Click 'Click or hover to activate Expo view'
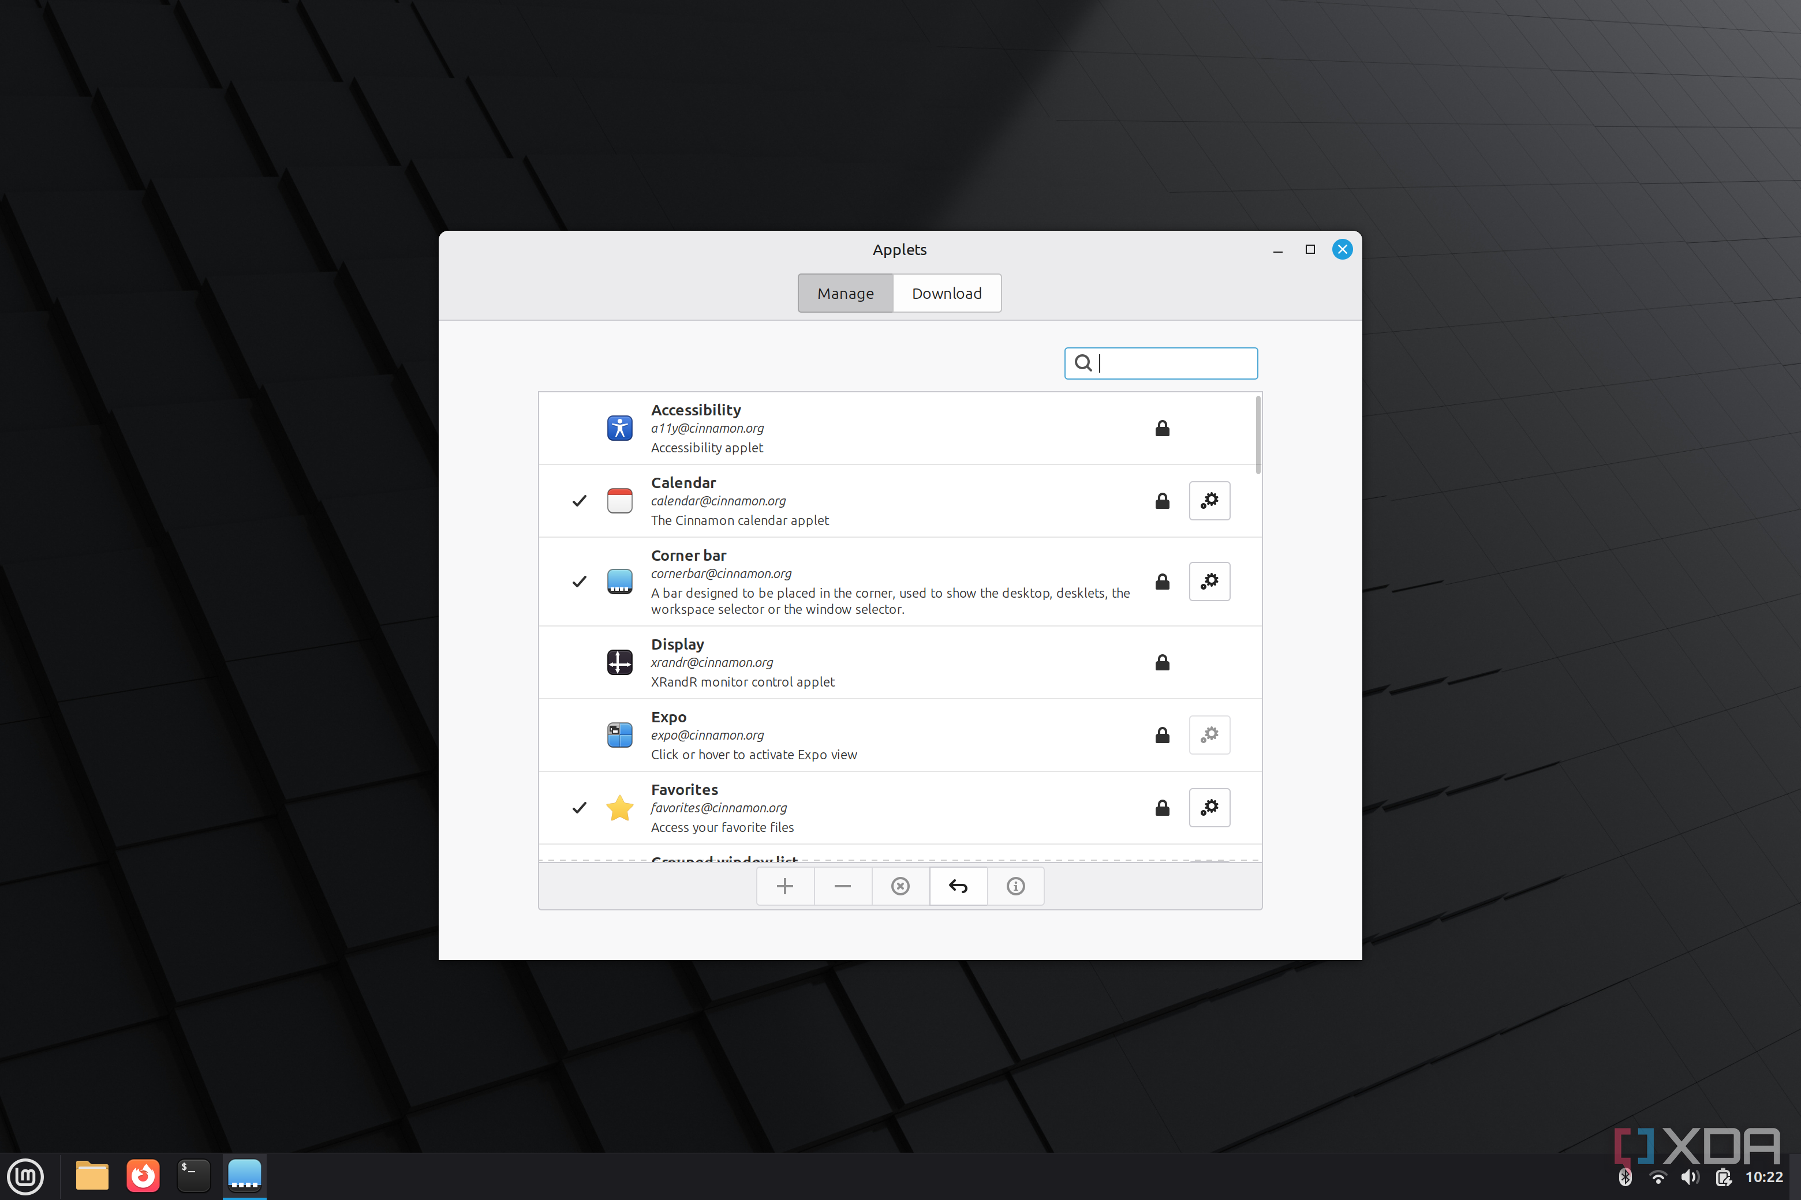 (x=754, y=755)
